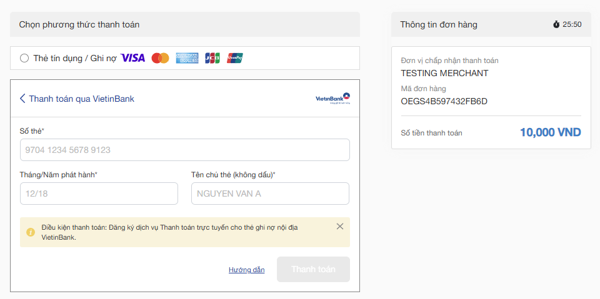The width and height of the screenshot is (600, 299).
Task: Click the Số thẻ card number field
Action: tap(184, 150)
